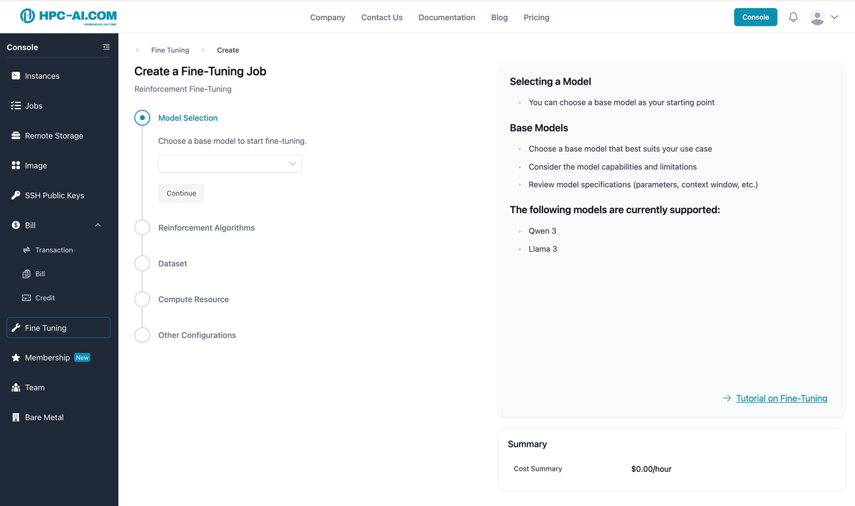Click the Compute Resource step label

[194, 300]
